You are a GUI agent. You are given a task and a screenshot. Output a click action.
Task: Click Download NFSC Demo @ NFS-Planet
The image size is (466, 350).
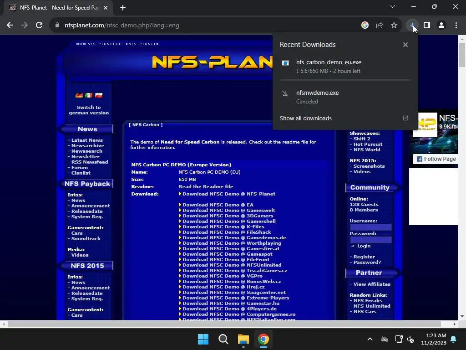click(229, 194)
